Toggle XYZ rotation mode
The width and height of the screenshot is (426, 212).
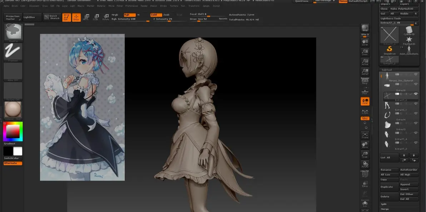pyautogui.click(x=365, y=118)
